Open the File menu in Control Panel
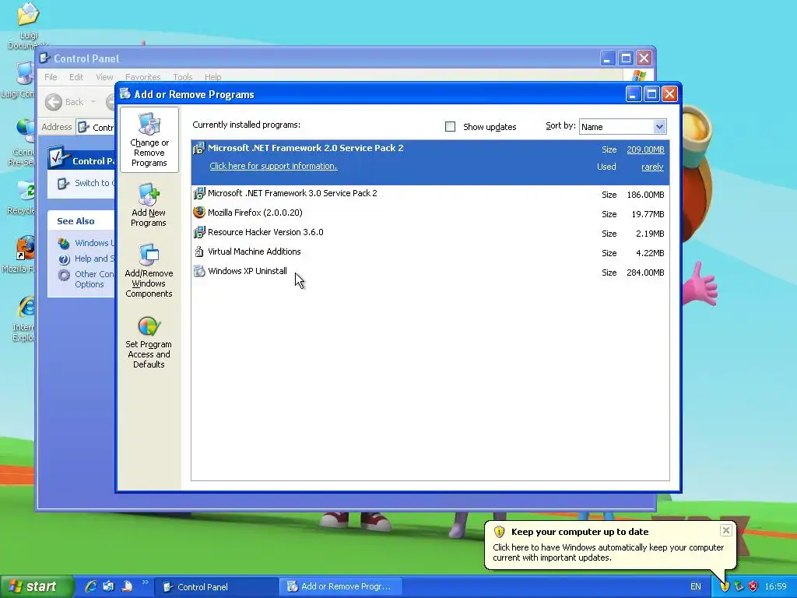 pyautogui.click(x=51, y=77)
